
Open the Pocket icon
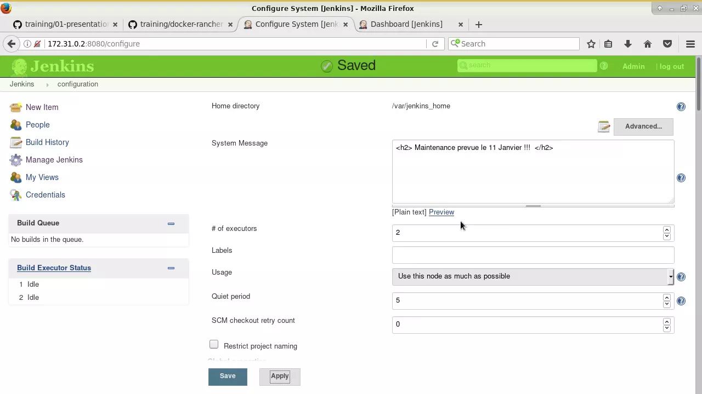point(667,44)
